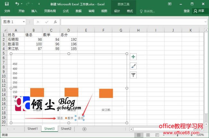
Task: Click the zoom slider handle
Action: 177,135
